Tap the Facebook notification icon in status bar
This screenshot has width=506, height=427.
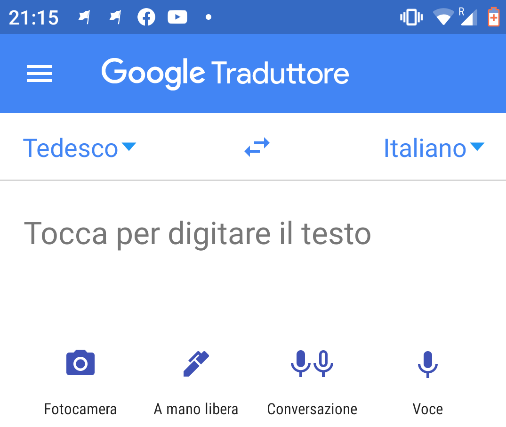point(146,17)
